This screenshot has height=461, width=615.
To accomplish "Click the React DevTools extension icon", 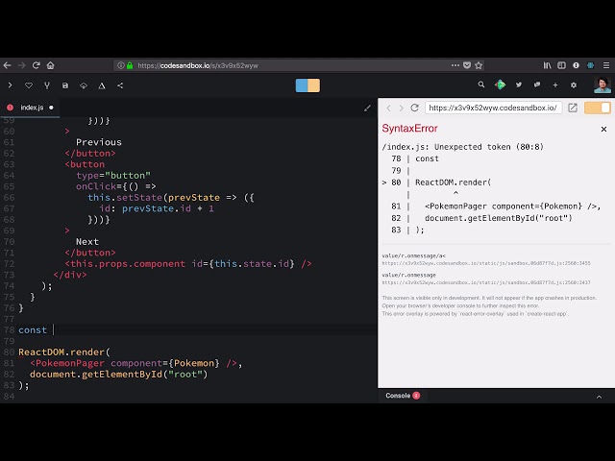I will pyautogui.click(x=591, y=65).
